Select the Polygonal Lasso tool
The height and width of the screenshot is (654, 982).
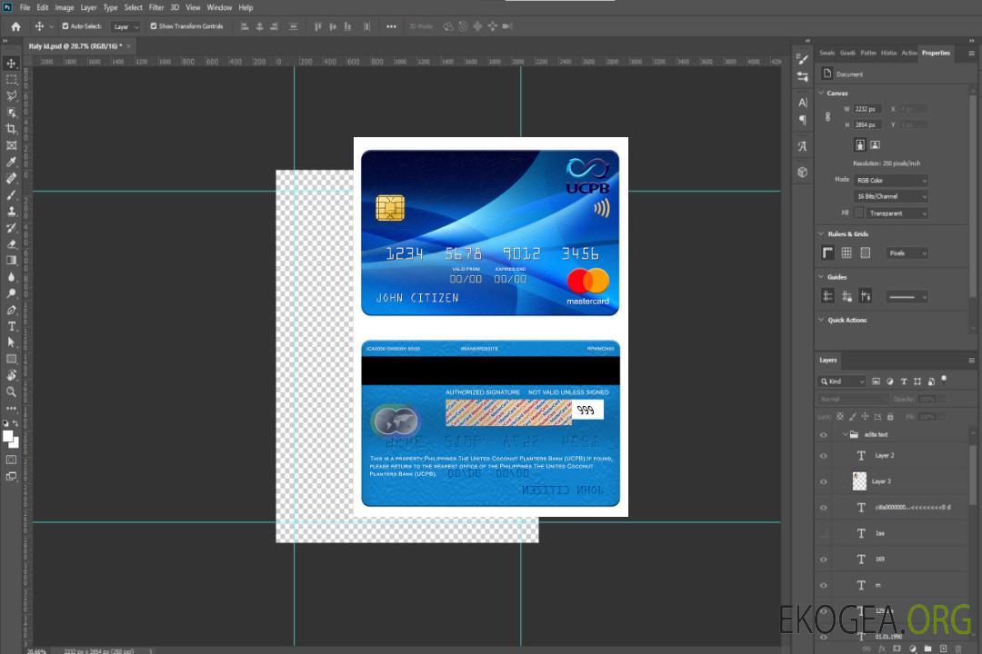coord(11,96)
